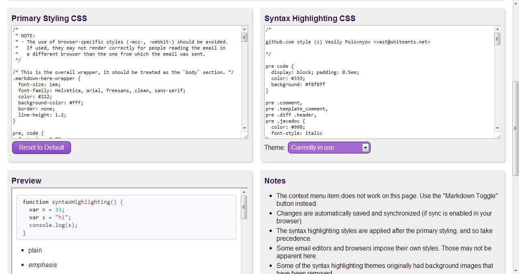This screenshot has width=519, height=274.
Task: Click the Primary Styling CSS resize grip
Action: 245,136
